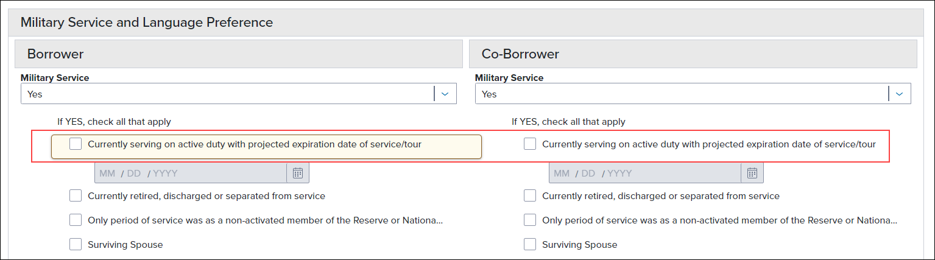Click Borrower expiration date MM/DD/YYYY field

(x=191, y=173)
